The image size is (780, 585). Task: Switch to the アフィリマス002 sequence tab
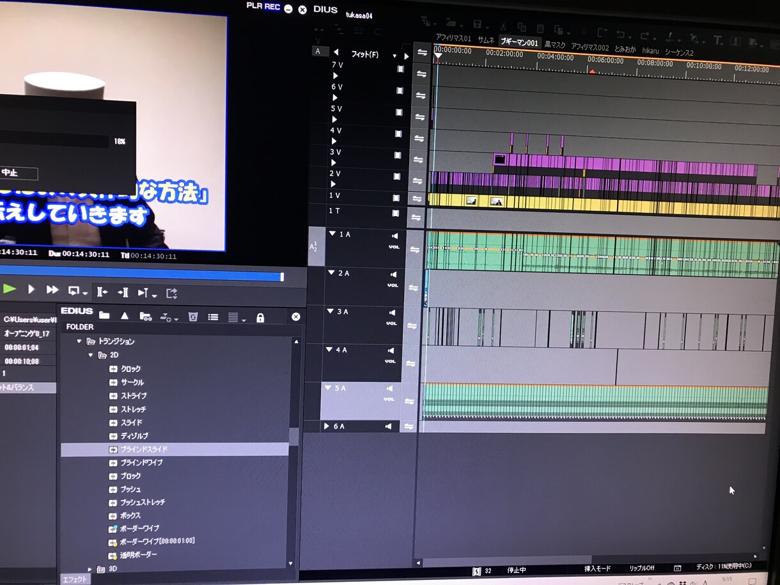click(x=589, y=47)
